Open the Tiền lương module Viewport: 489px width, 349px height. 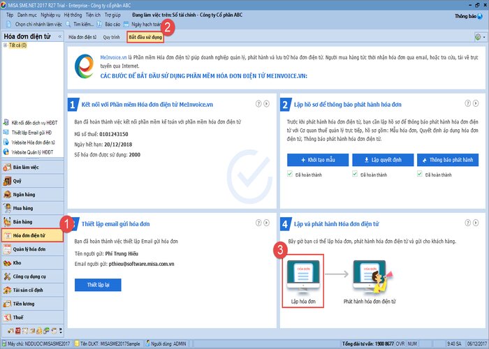(33, 304)
